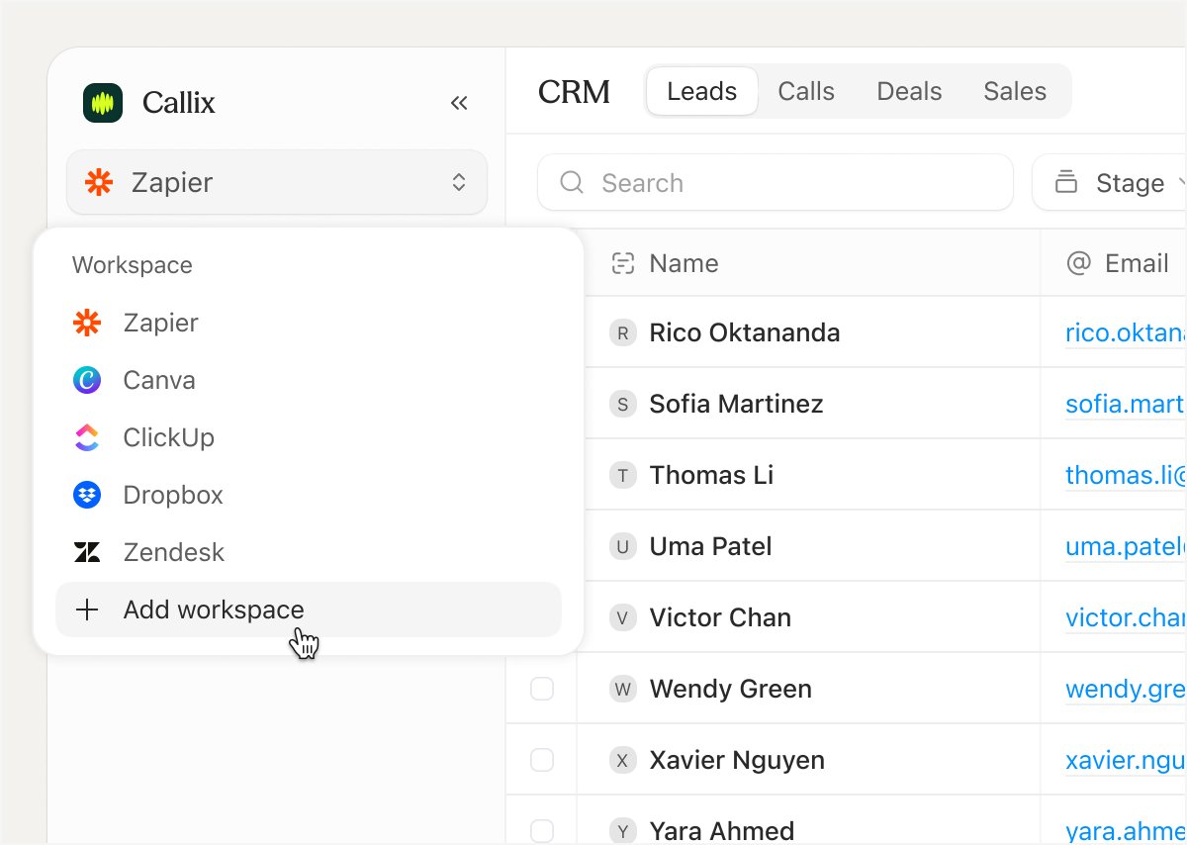
Task: Open Wendy Green's email link
Action: 1126,689
